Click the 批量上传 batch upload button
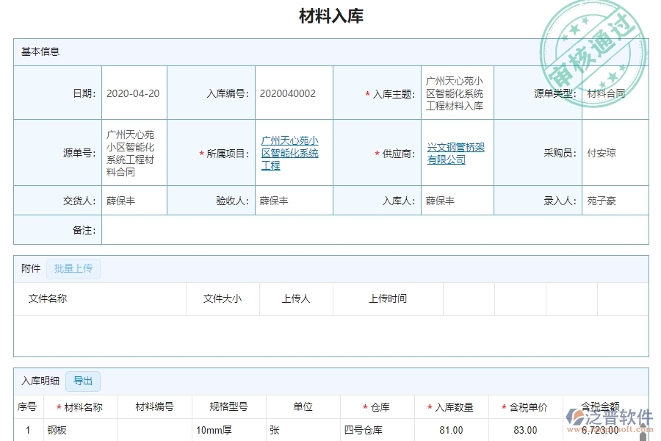Viewport: 661px width, 441px height. pos(73,268)
